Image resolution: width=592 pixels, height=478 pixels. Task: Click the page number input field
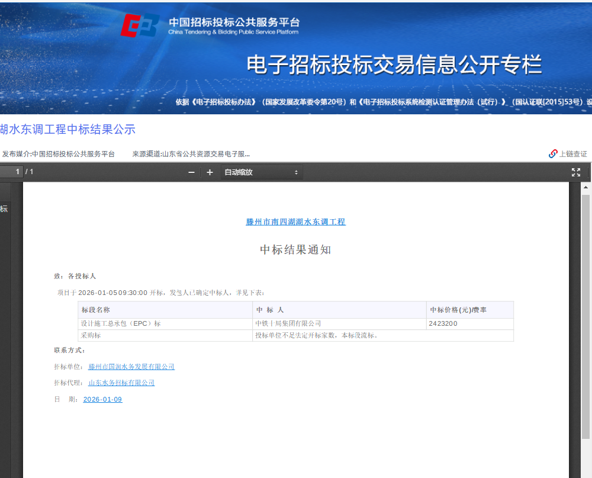(x=12, y=172)
